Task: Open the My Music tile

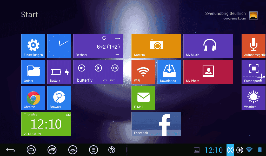Action: click(x=208, y=46)
